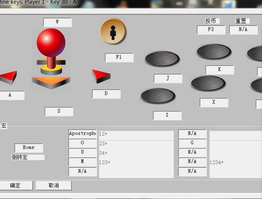
Task: Click the 取消 cancel button
Action: (x=53, y=185)
